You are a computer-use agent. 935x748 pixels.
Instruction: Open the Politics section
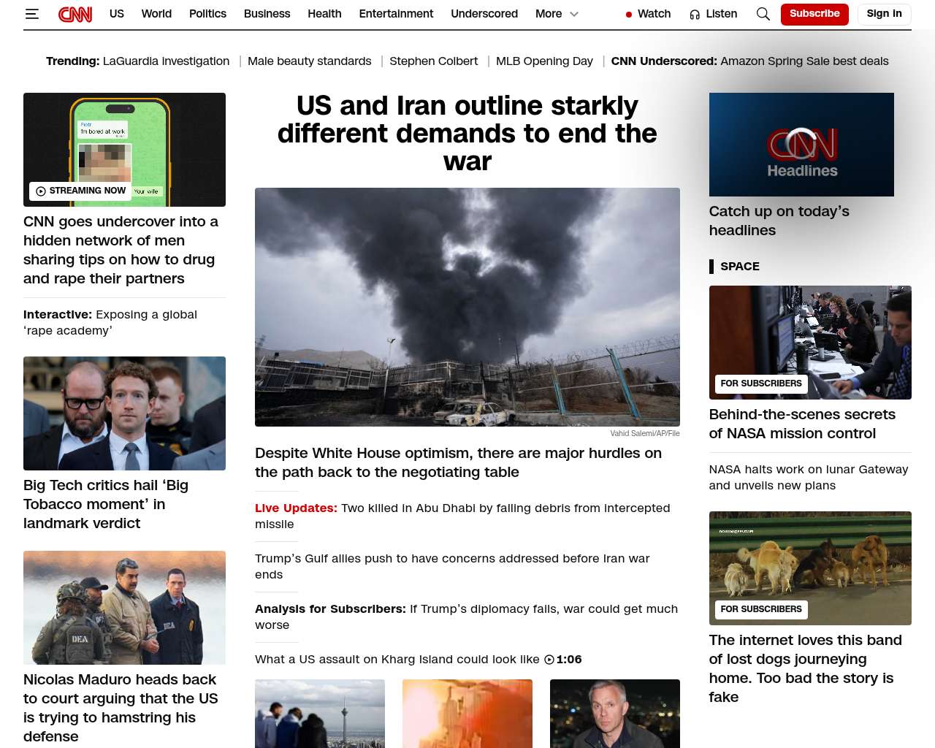pos(207,14)
